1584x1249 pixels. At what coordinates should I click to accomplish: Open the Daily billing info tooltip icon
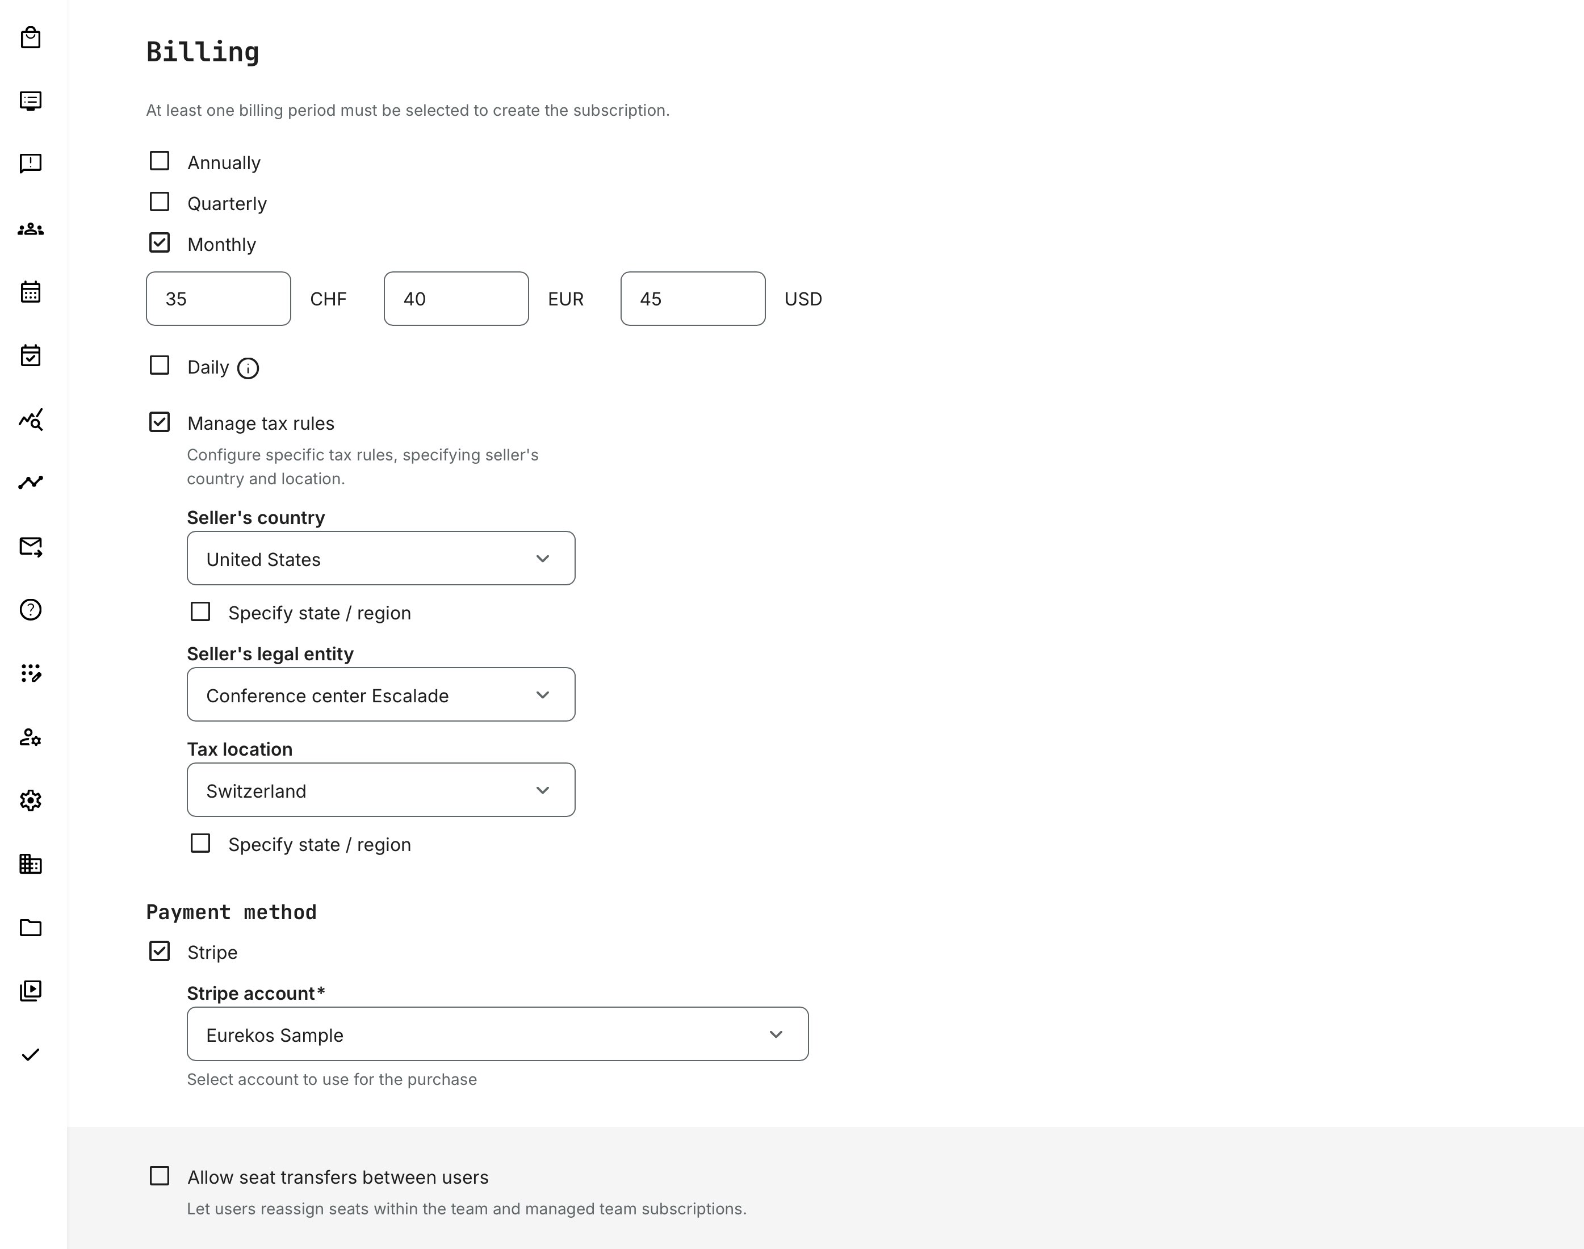pos(248,368)
